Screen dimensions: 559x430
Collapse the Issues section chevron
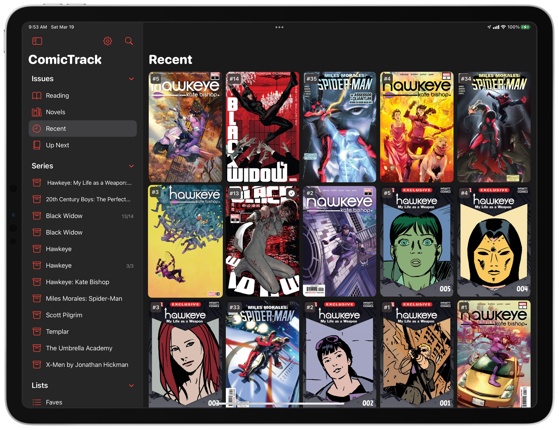pos(131,79)
